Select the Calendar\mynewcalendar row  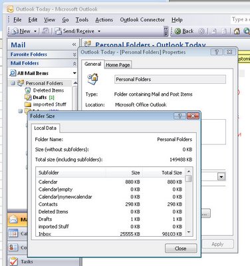(110, 197)
